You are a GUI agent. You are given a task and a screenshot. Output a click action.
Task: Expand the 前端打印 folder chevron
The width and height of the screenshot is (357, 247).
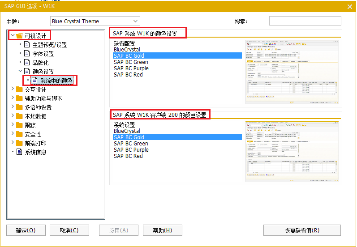13,142
